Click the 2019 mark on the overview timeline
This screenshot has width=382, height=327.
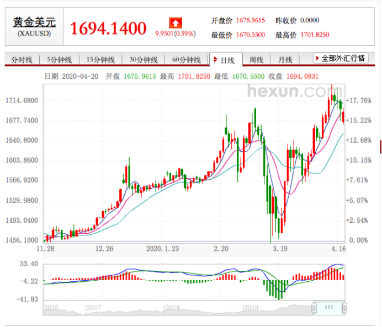tap(251, 308)
